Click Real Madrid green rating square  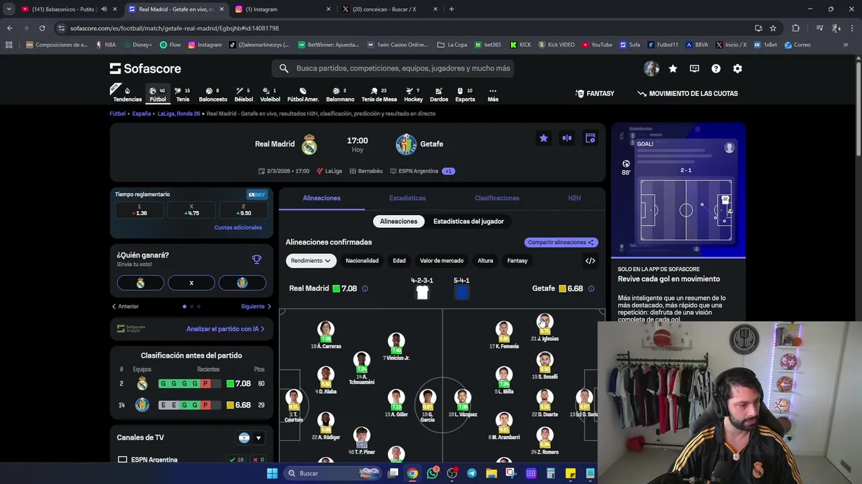pos(336,288)
